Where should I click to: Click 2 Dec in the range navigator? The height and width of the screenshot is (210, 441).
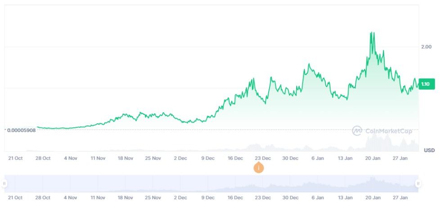(x=180, y=197)
